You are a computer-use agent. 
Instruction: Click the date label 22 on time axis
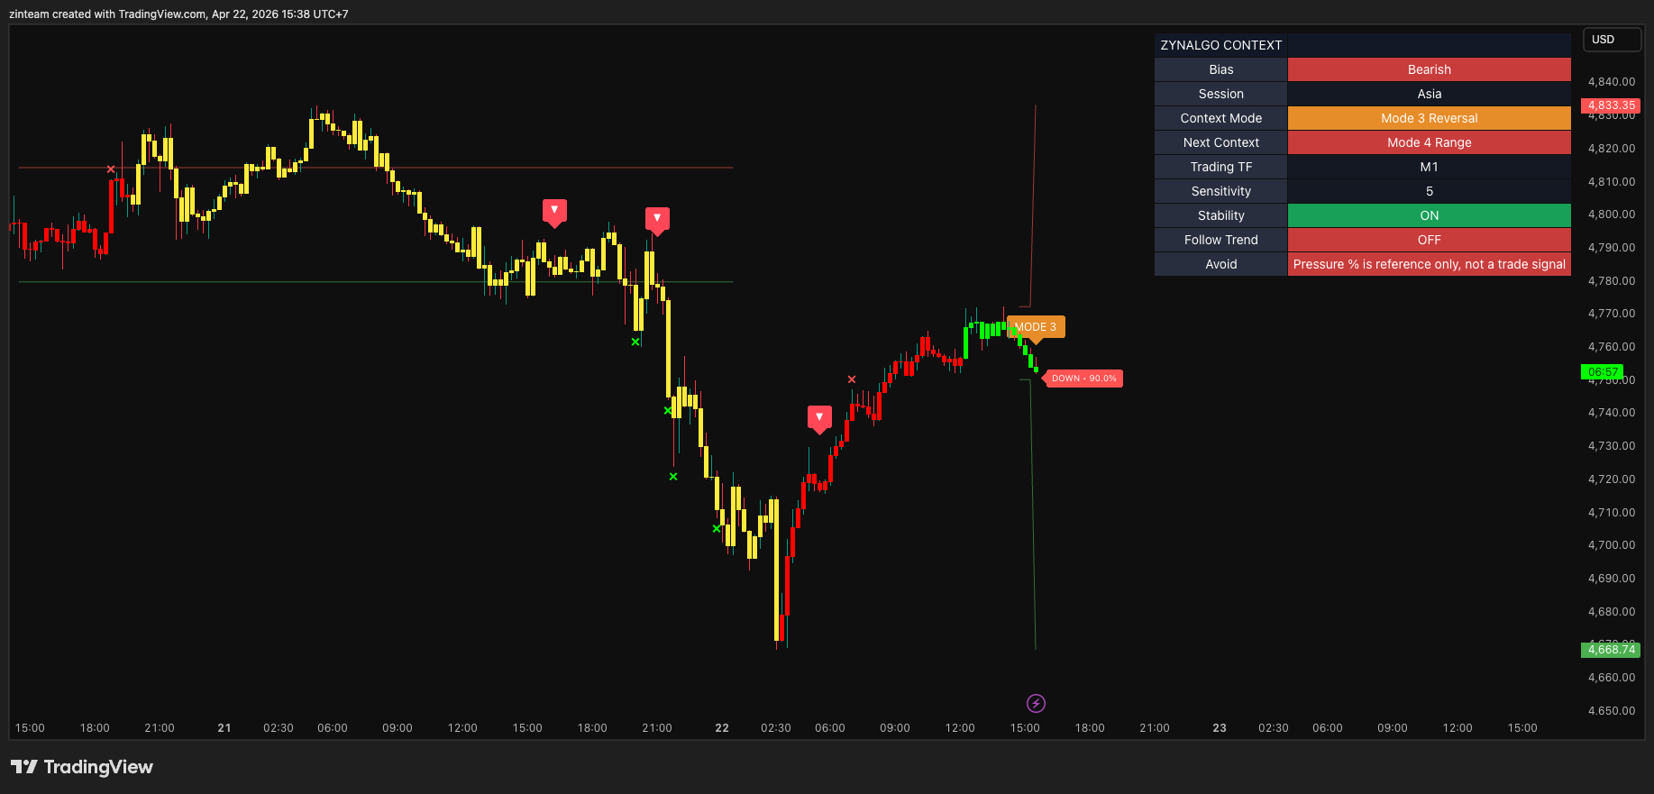tap(722, 728)
